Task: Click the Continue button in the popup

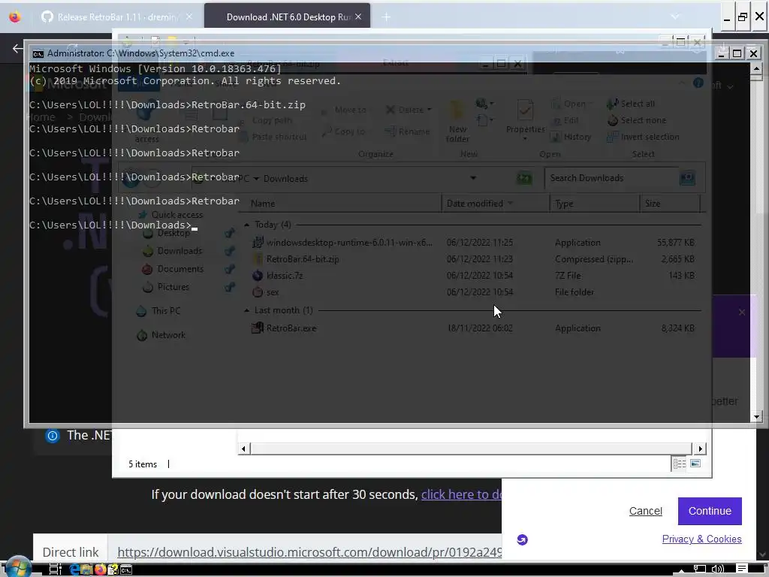Action: click(x=710, y=511)
